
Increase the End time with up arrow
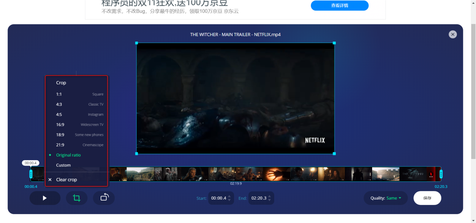[270, 196]
